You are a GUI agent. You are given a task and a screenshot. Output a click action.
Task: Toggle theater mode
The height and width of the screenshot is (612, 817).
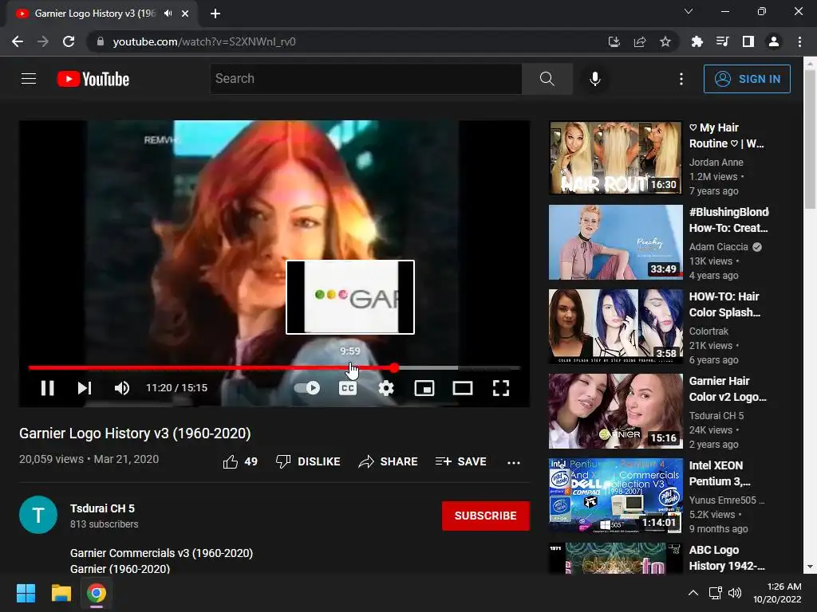click(463, 388)
